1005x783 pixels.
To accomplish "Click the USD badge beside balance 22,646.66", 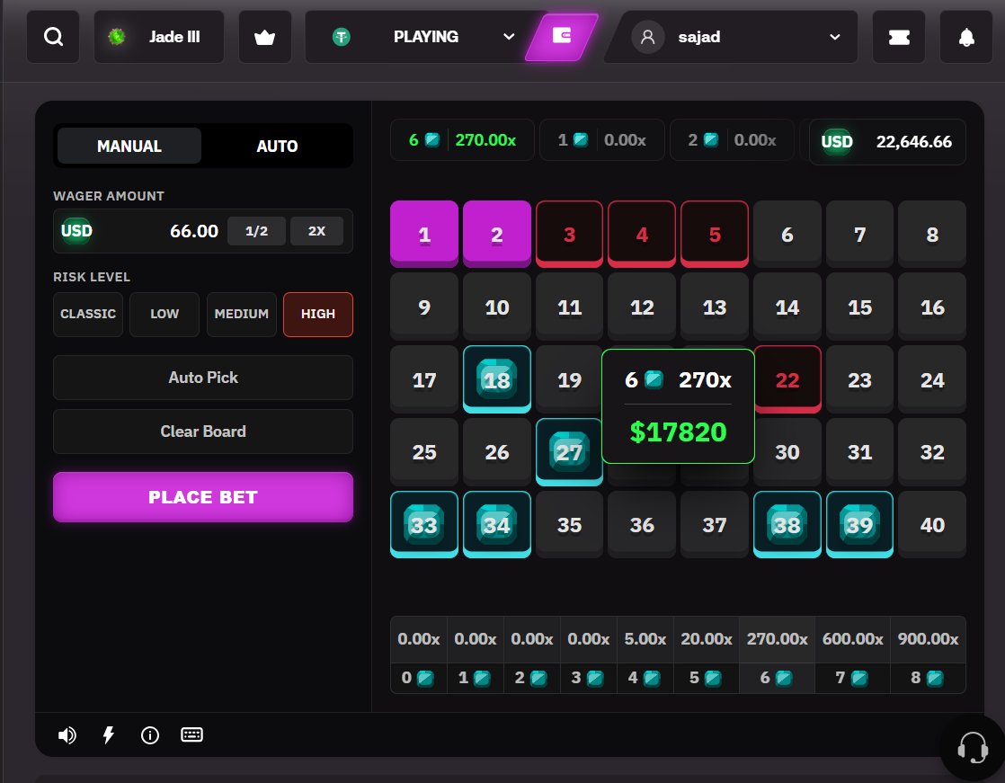I will [x=837, y=142].
